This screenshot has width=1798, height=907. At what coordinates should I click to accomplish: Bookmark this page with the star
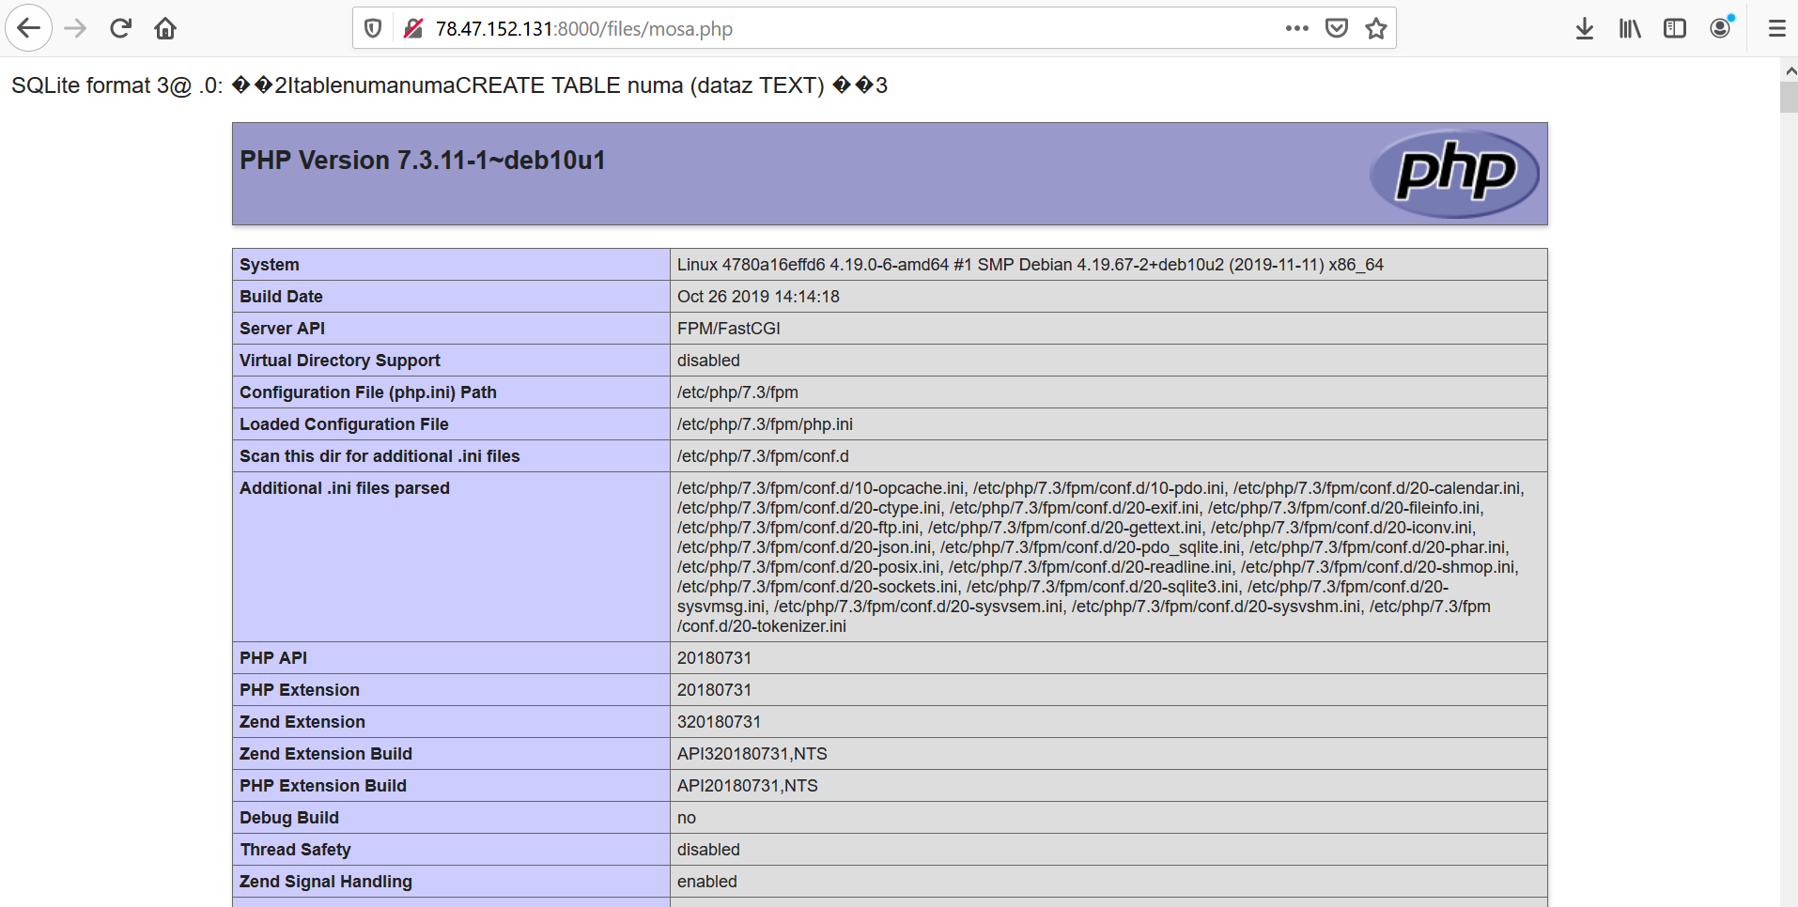pos(1376,28)
